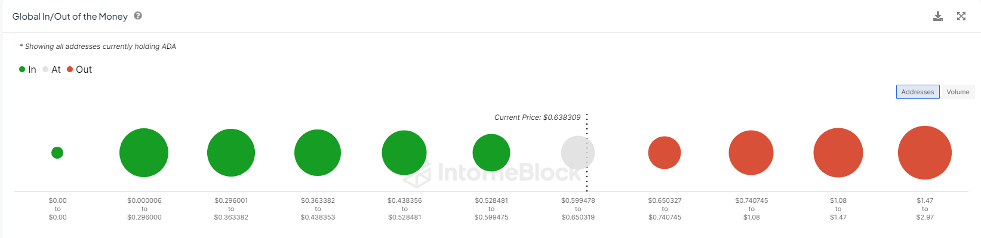Image resolution: width=981 pixels, height=238 pixels.
Task: Select the $0.296001 to $0.363382 bubble
Action: coord(231,153)
